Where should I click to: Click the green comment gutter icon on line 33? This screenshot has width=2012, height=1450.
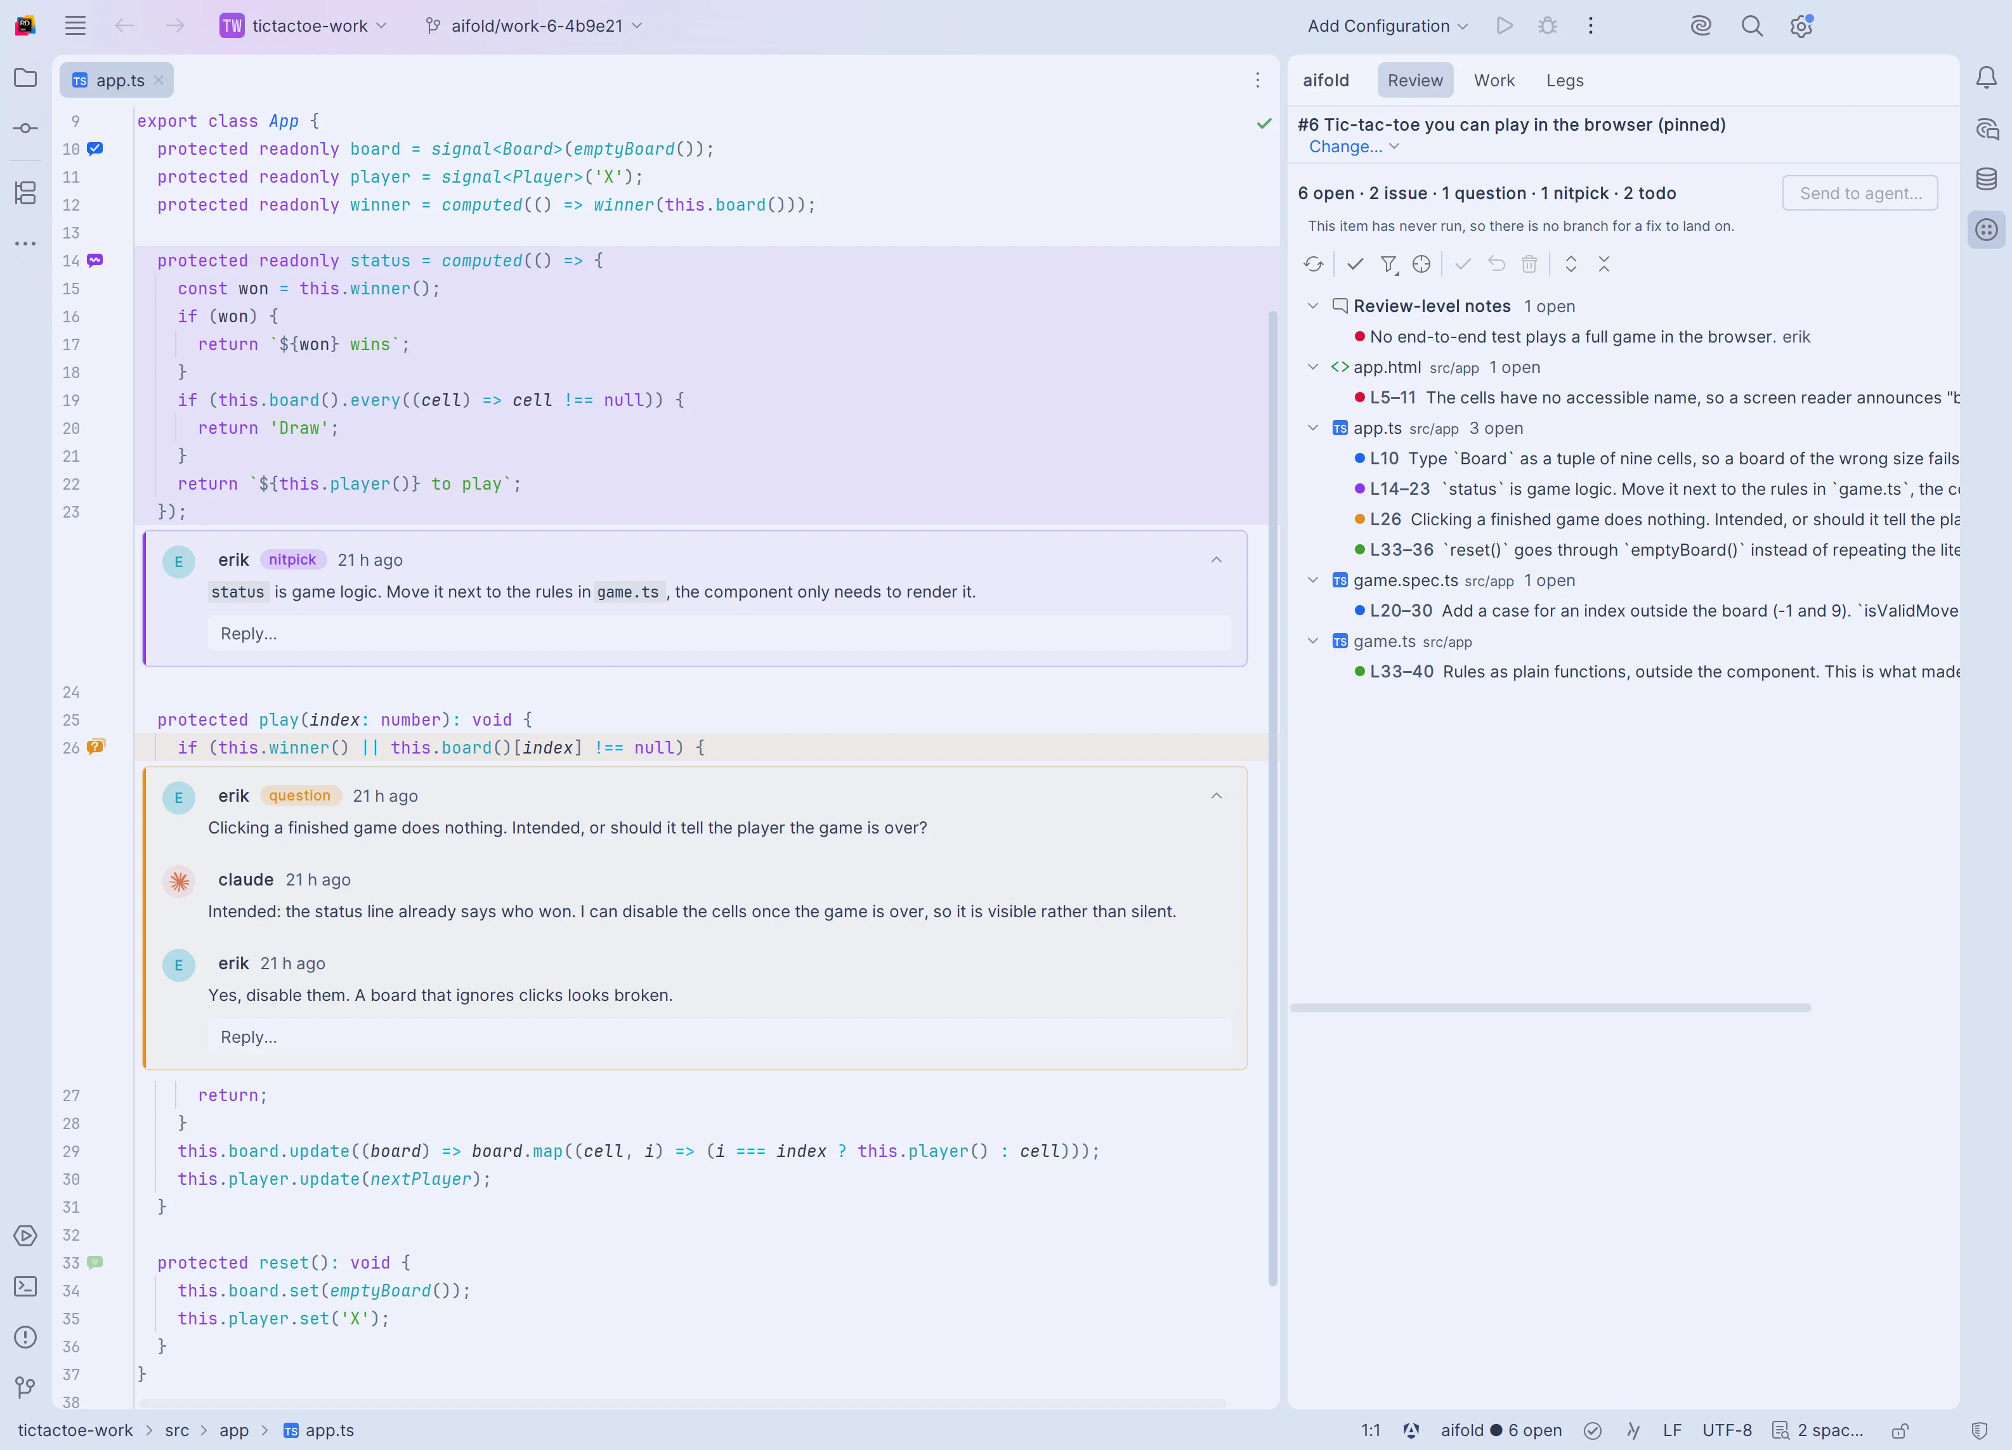95,1262
